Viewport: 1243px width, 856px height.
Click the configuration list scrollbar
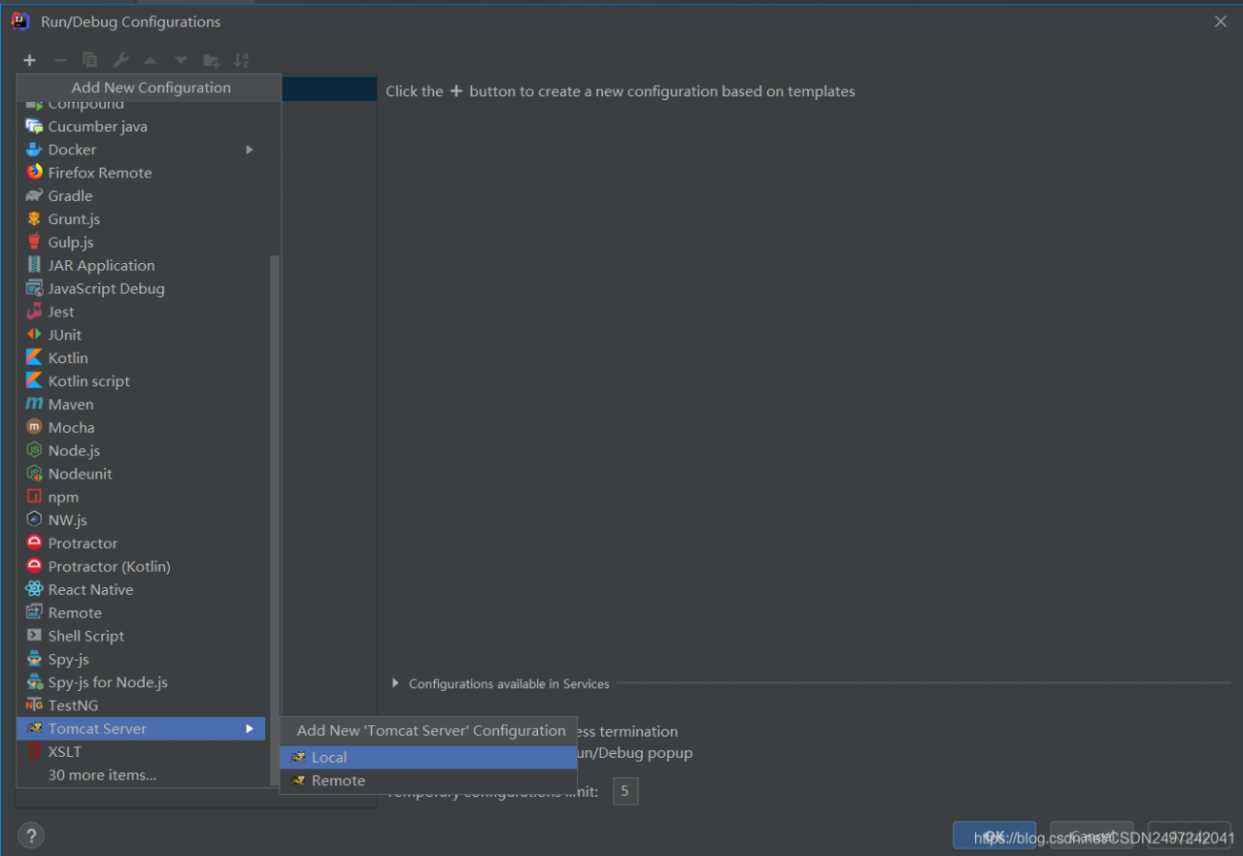pyautogui.click(x=274, y=520)
